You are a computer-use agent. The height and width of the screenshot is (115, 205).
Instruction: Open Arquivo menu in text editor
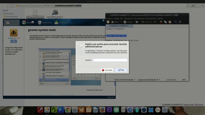click(110, 19)
